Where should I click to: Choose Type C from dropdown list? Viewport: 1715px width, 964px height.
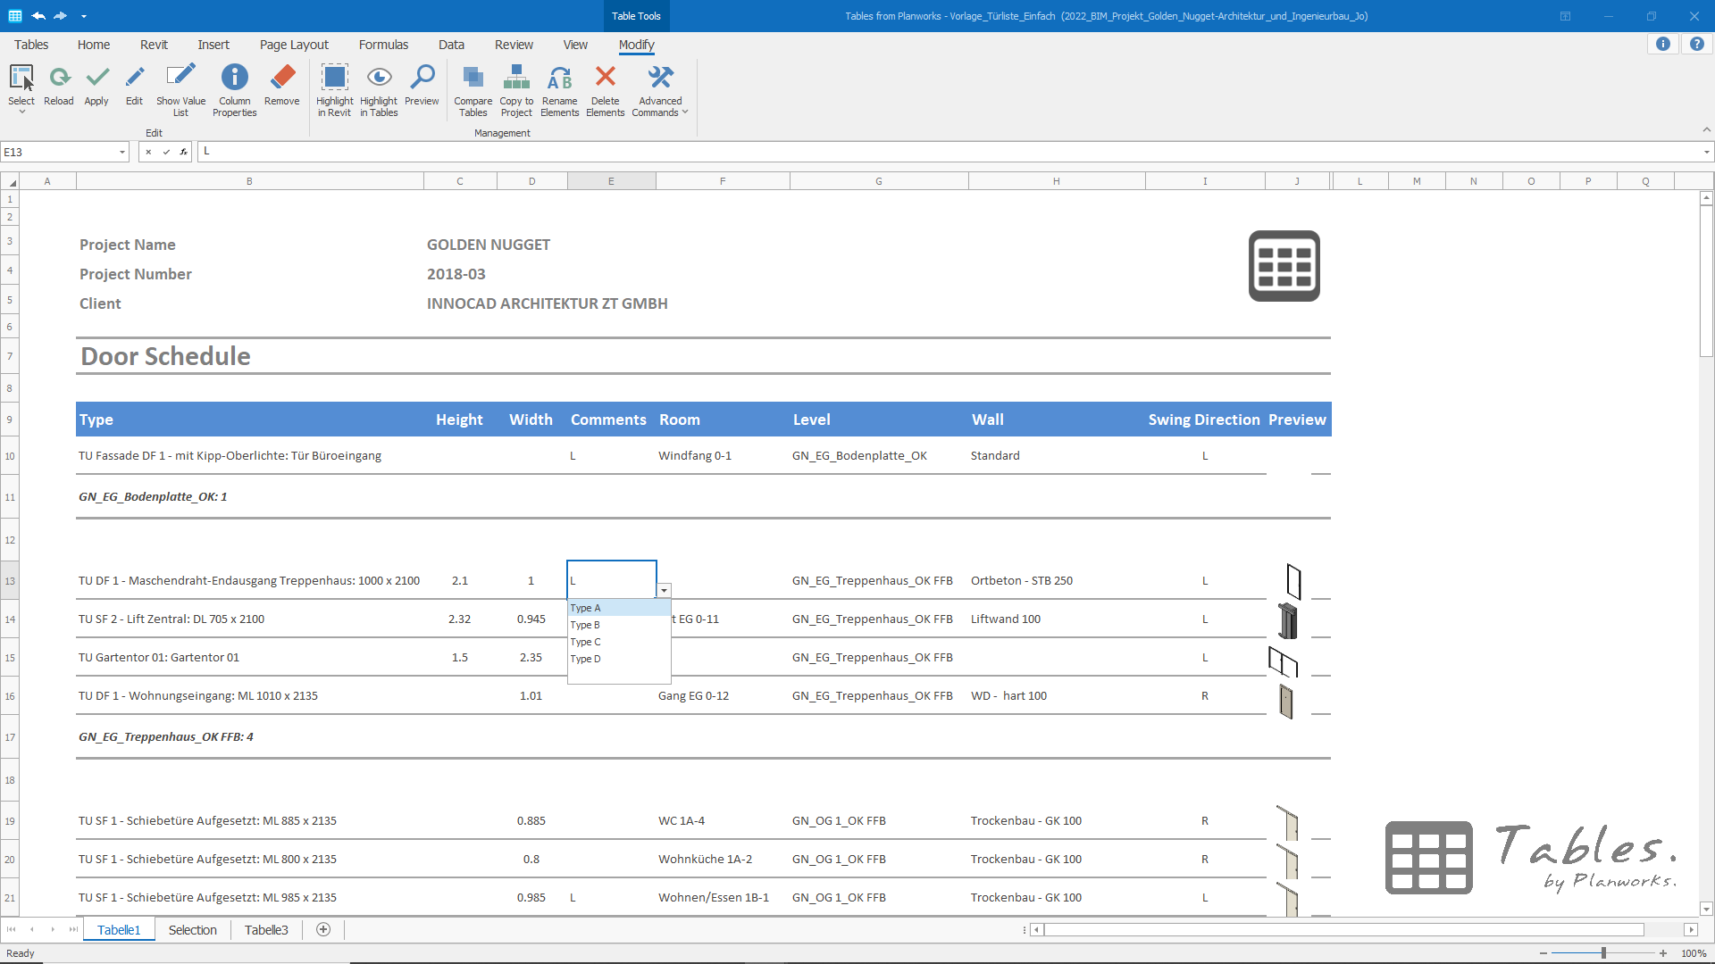[586, 642]
